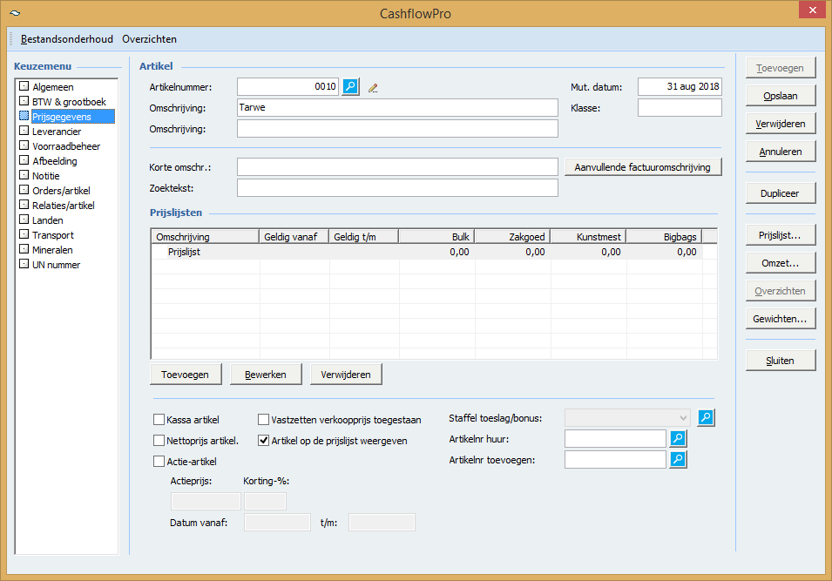Open the Staffel toeslag/bonus lookup icon
The height and width of the screenshot is (581, 832).
coord(706,417)
